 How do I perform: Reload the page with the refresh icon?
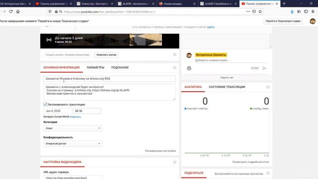[11, 11]
